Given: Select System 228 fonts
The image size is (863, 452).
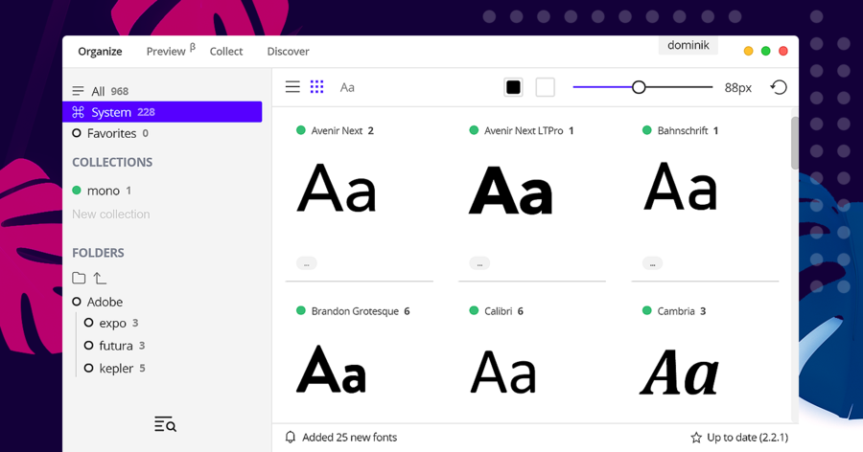Looking at the screenshot, I should point(162,112).
